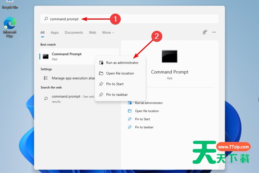Open the three-dots more options icon
259x173 pixels.
(214, 32)
